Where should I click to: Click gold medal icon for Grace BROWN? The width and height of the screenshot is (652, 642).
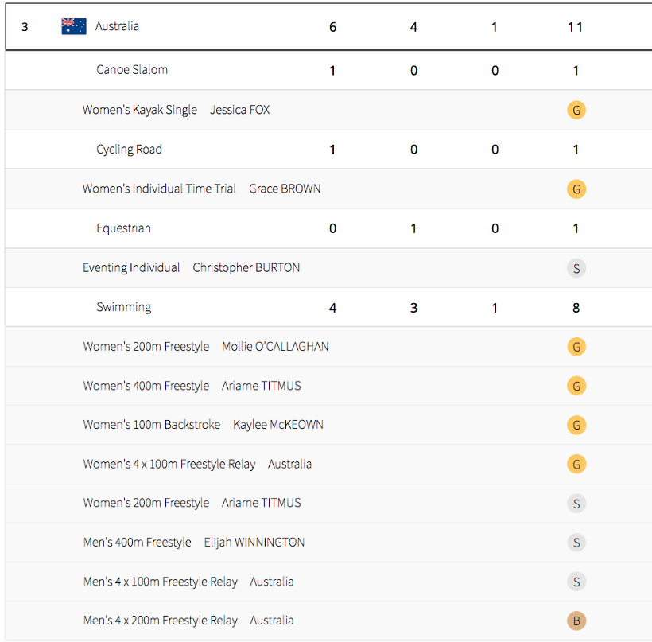pos(576,189)
